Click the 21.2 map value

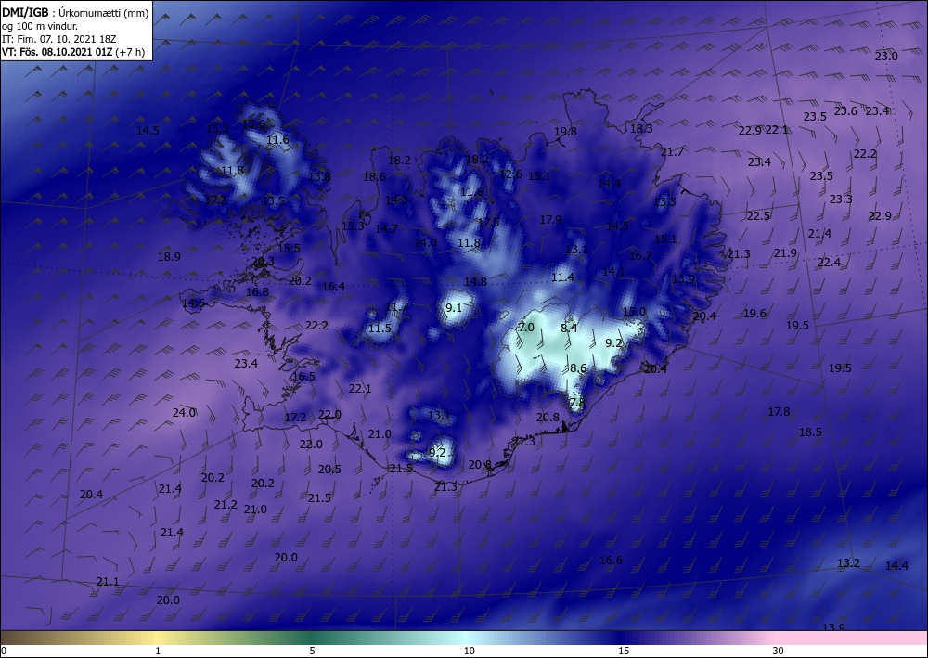[226, 505]
